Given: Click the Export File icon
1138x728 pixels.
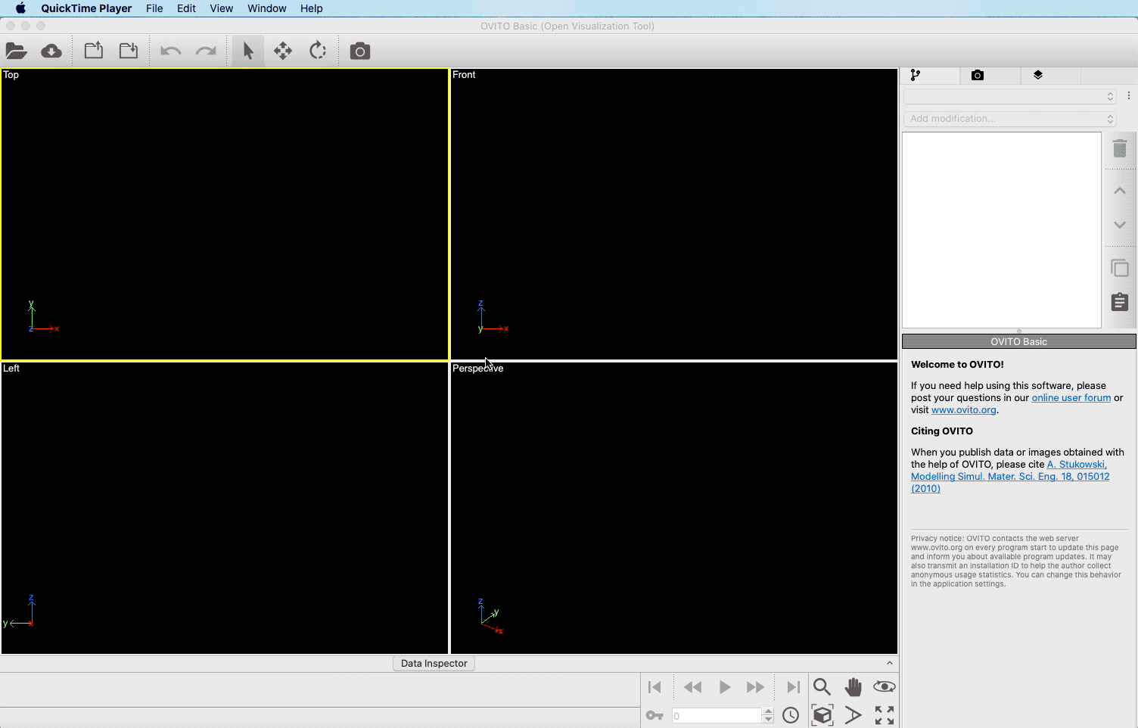Looking at the screenshot, I should pos(94,51).
